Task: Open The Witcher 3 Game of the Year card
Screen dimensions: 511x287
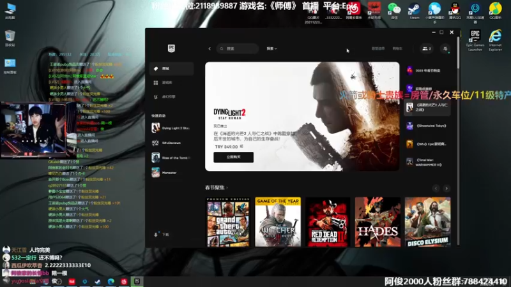Action: click(x=278, y=222)
